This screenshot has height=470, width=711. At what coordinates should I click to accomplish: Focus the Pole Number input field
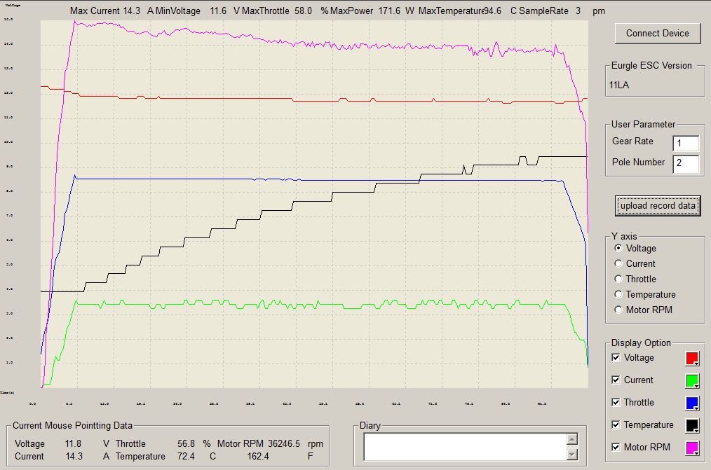[685, 165]
